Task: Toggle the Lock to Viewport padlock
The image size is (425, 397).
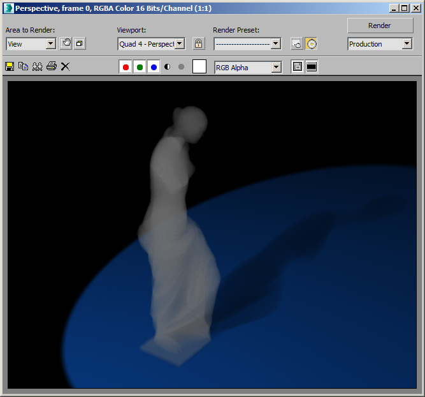Action: coord(198,43)
